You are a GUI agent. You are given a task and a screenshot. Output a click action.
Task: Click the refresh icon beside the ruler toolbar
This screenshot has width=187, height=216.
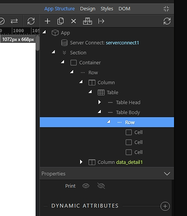31,21
